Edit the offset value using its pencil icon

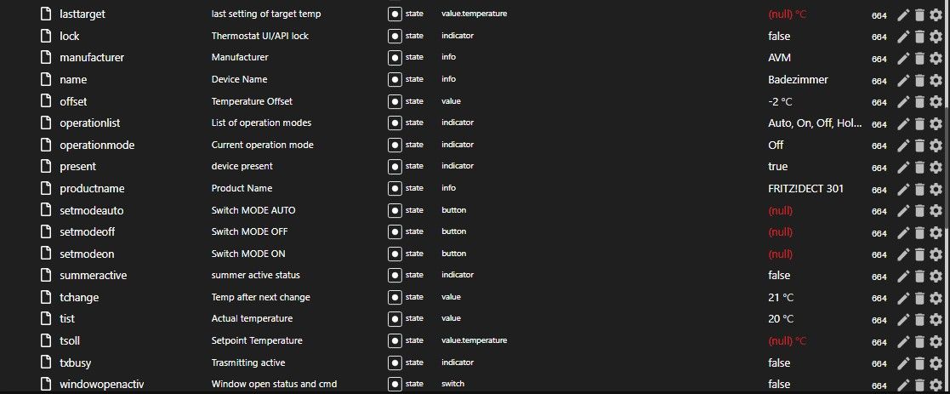[903, 101]
